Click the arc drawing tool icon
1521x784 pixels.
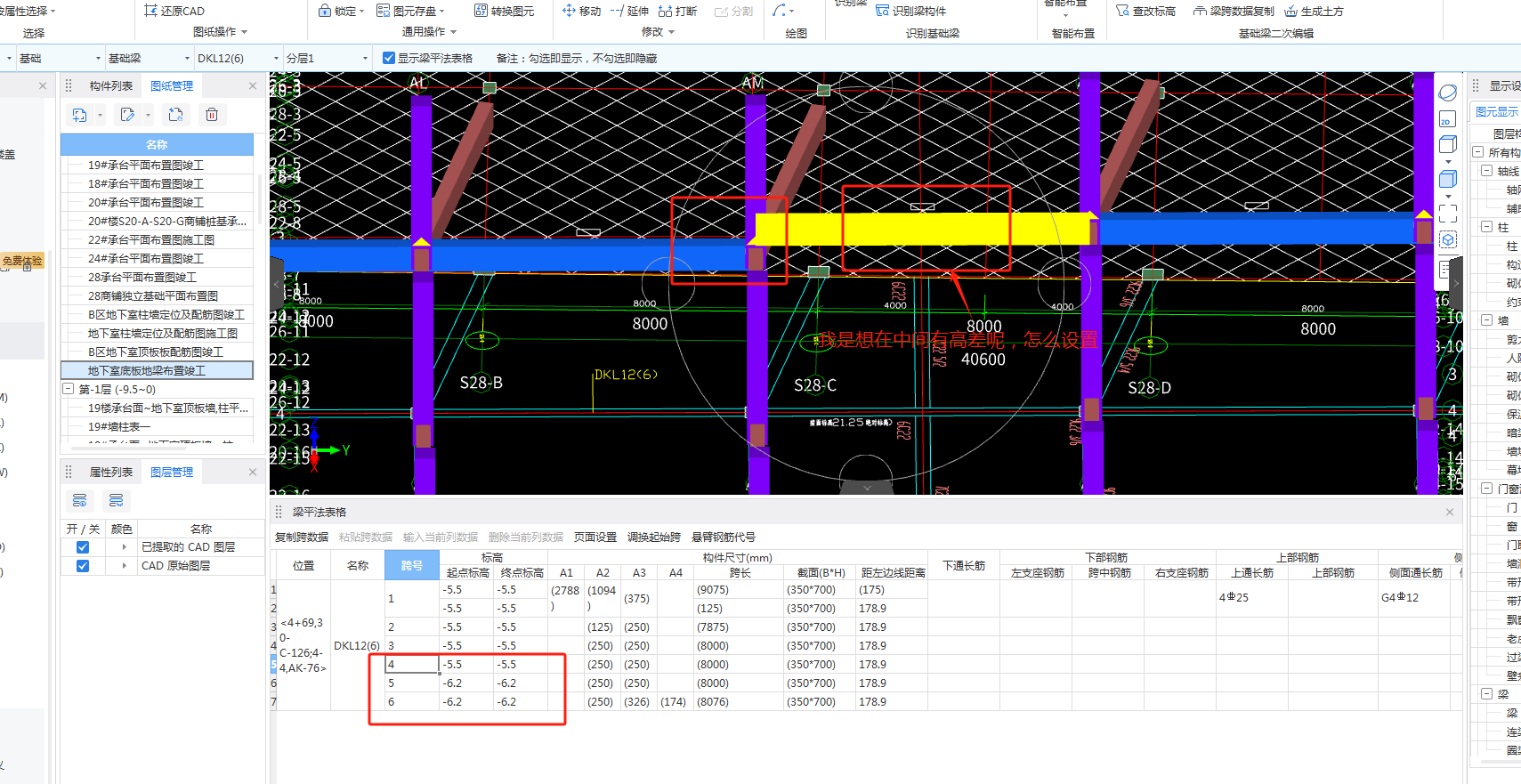click(x=779, y=11)
